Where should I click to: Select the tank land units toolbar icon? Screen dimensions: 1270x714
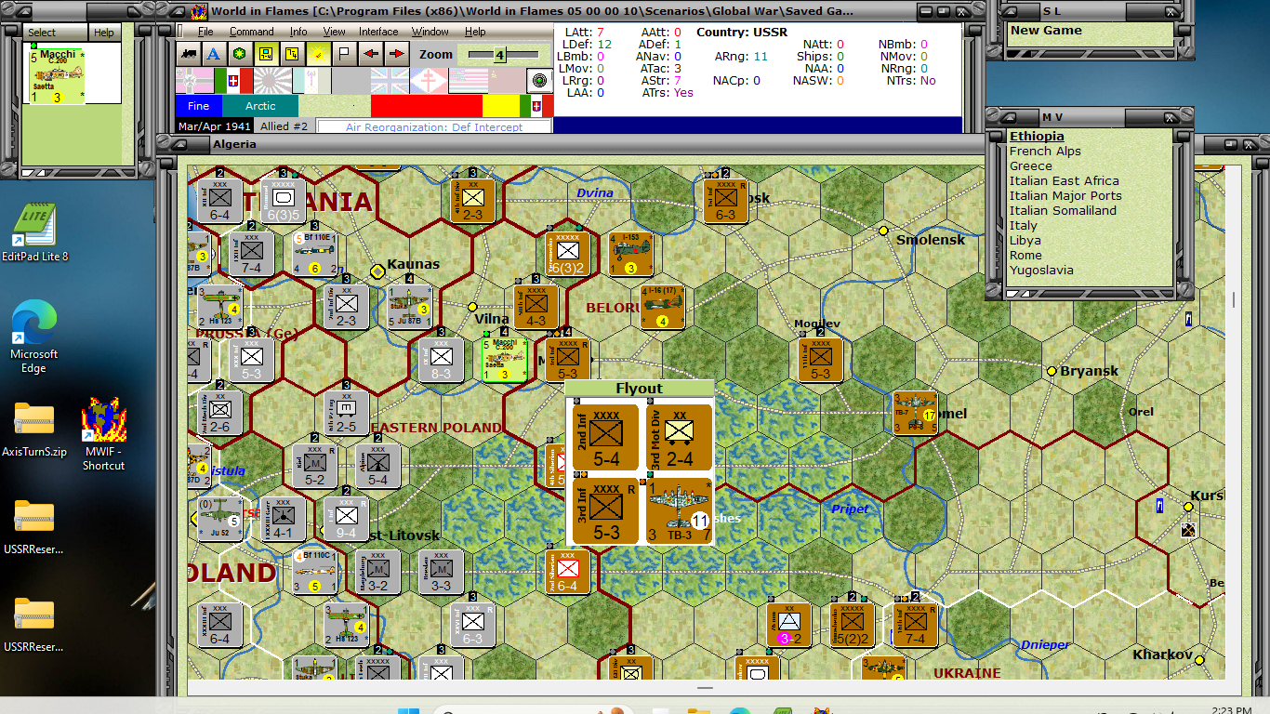pos(189,54)
